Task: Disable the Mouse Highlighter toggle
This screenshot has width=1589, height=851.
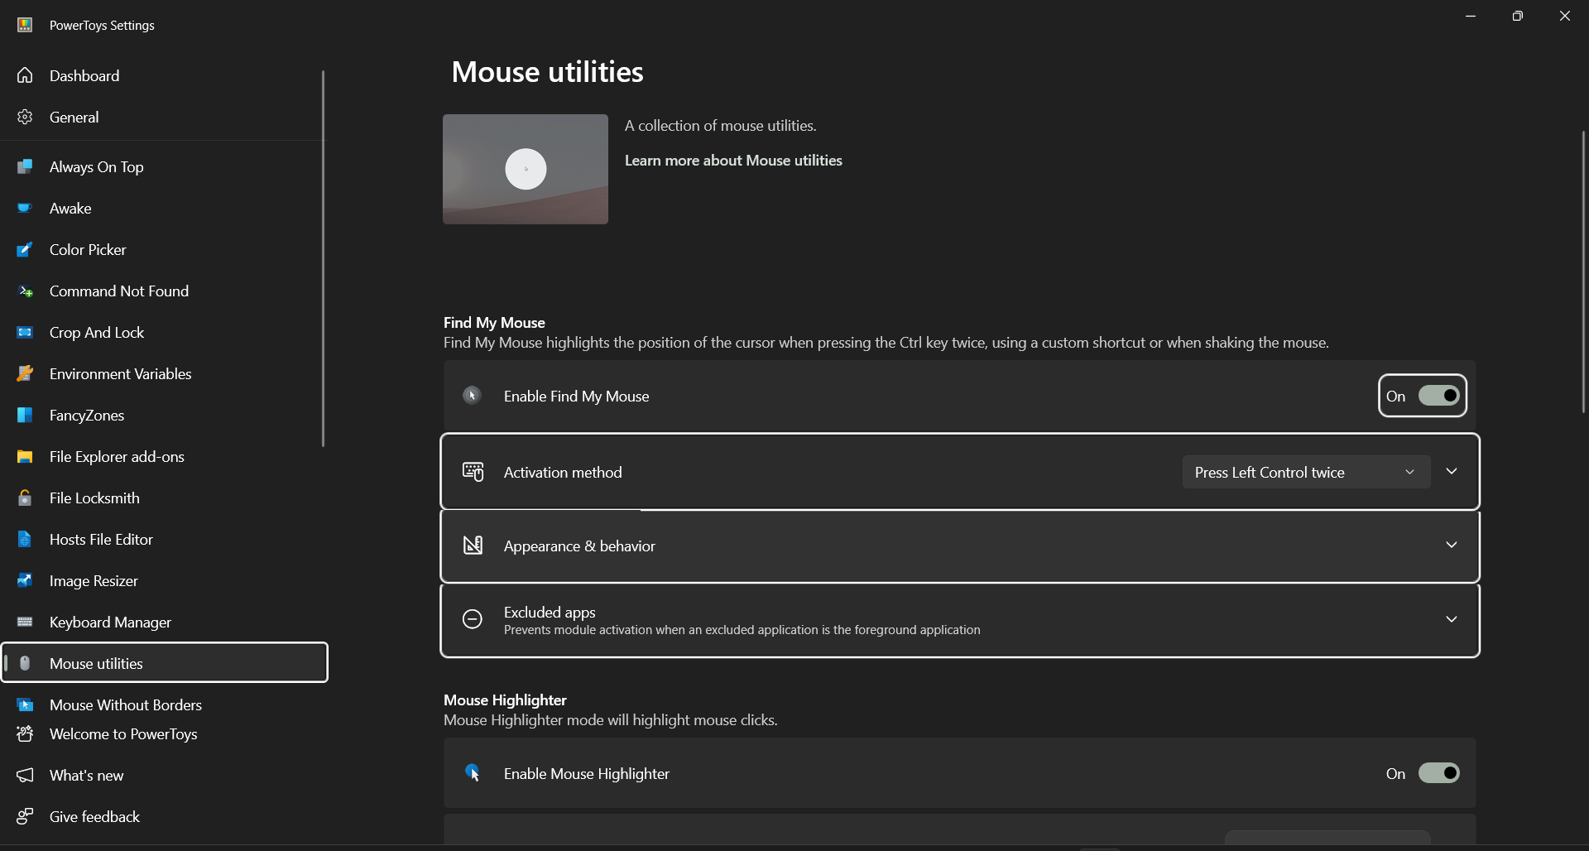Action: click(x=1438, y=773)
